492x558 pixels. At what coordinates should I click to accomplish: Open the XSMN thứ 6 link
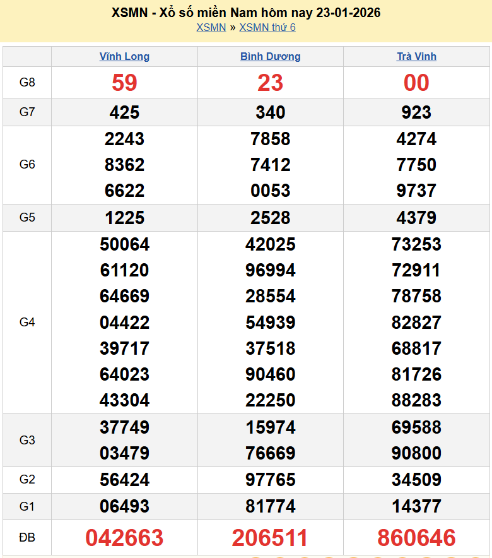[267, 27]
